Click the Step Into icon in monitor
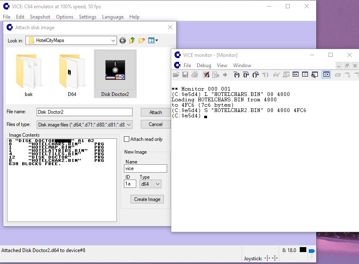Viewport: 359px width, 264px height. [236, 75]
